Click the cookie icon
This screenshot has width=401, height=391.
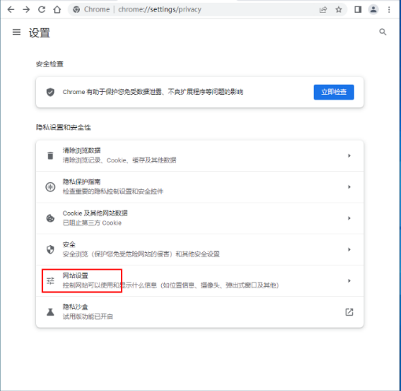(x=50, y=218)
